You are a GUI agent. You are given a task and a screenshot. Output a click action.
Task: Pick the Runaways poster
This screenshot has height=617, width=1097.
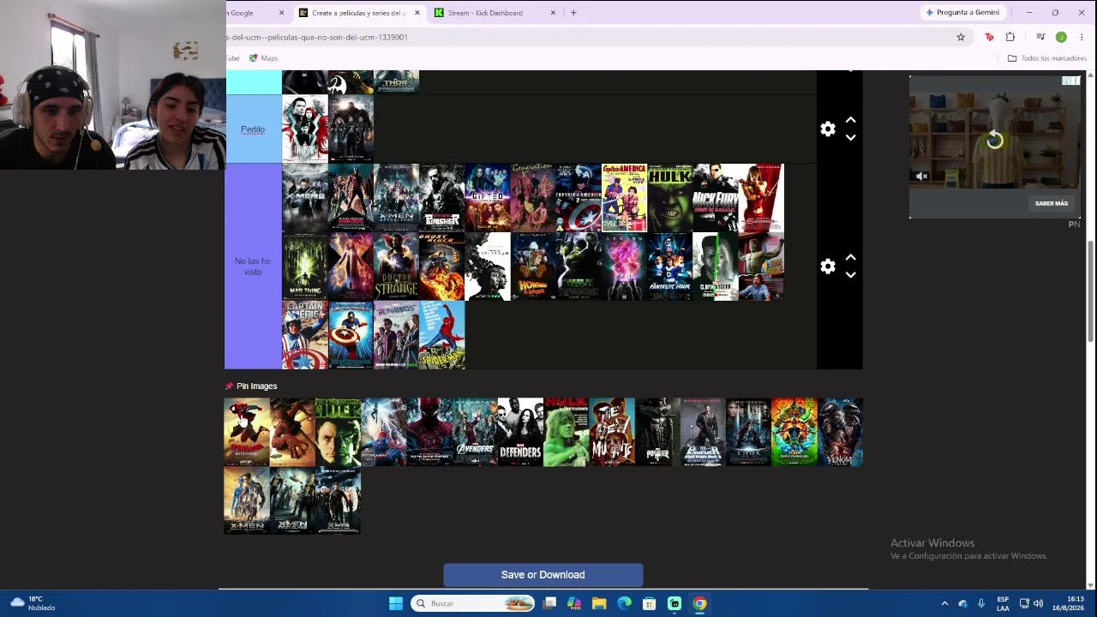tap(396, 335)
